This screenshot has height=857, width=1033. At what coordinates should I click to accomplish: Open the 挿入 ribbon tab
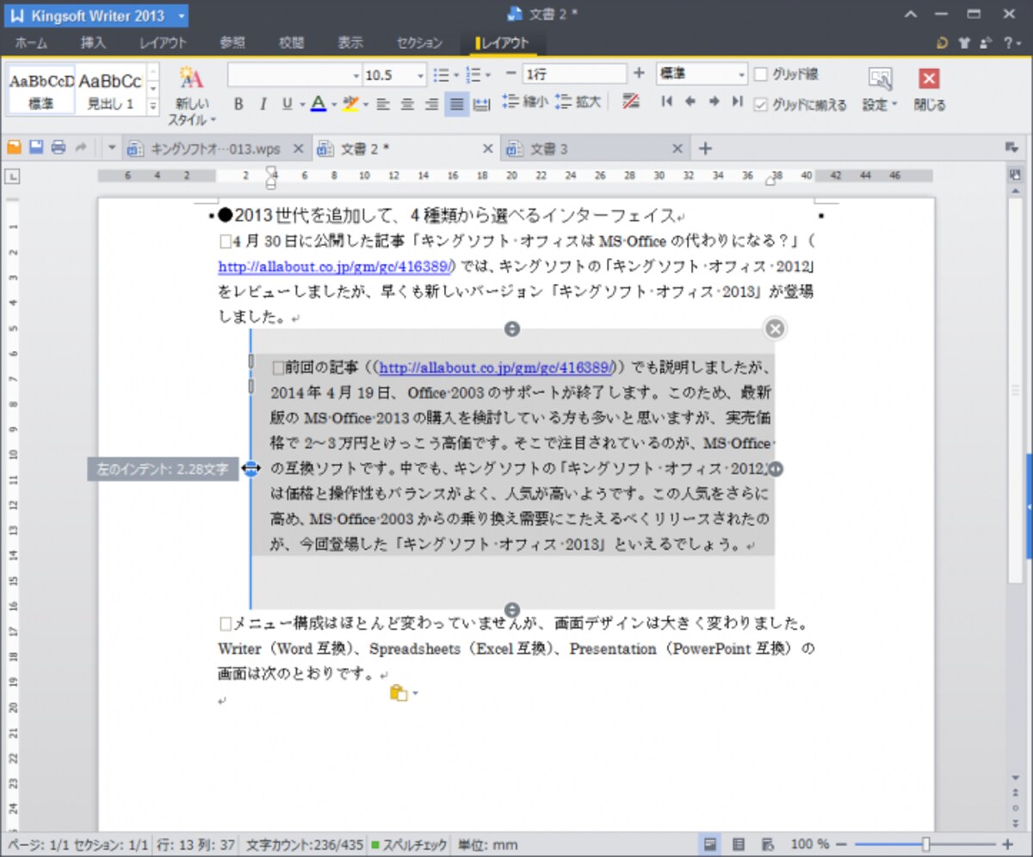(x=93, y=43)
